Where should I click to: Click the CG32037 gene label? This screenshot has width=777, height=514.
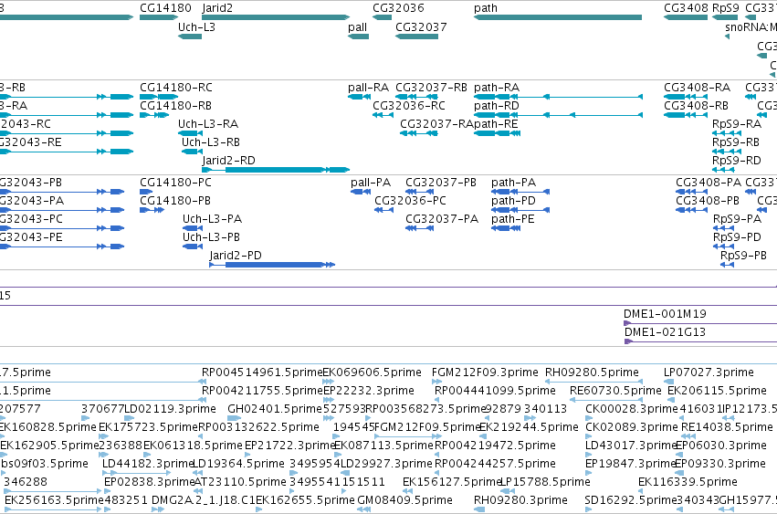[x=421, y=26]
